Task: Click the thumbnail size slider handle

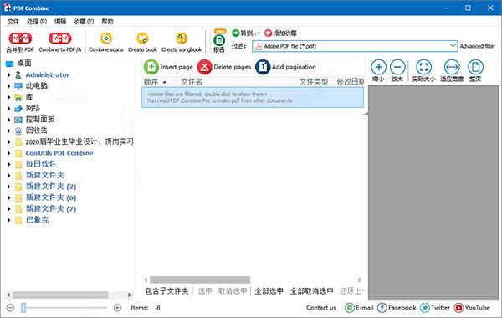Action: pyautogui.click(x=23, y=308)
